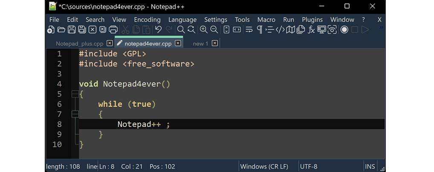Click the Copy toolbar icon

136,29
